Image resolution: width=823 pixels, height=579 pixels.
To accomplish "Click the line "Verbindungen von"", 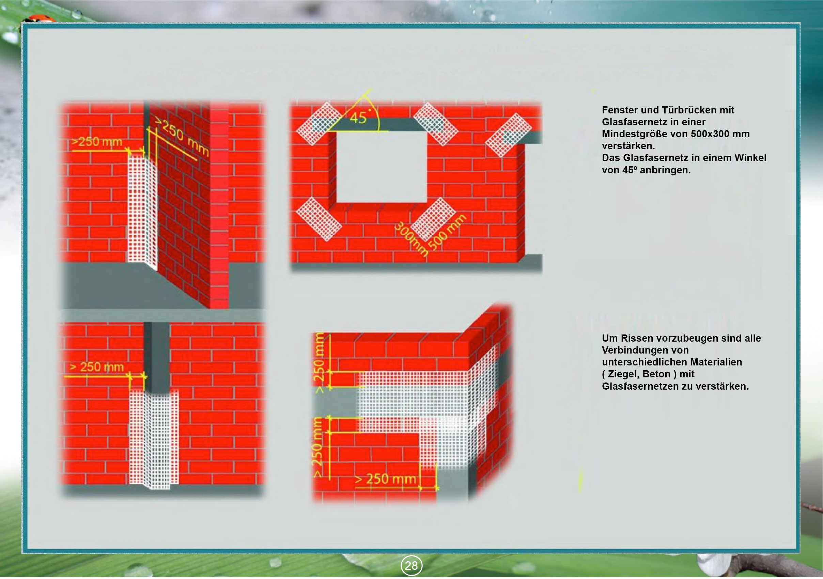I will (x=645, y=350).
